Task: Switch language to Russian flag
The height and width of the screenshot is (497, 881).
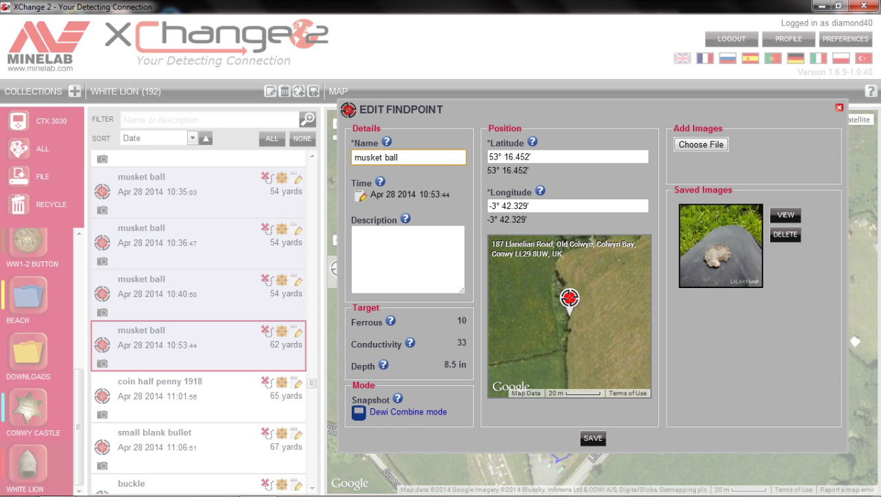Action: pos(728,58)
